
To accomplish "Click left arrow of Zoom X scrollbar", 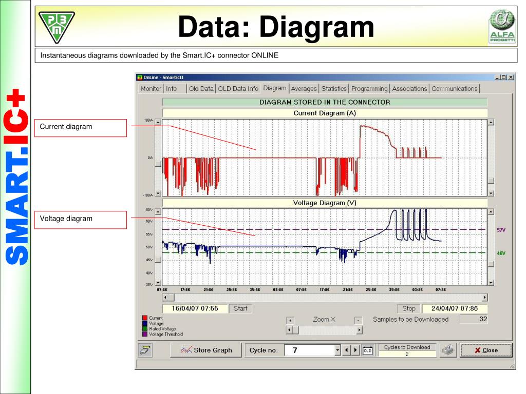I will click(x=289, y=330).
